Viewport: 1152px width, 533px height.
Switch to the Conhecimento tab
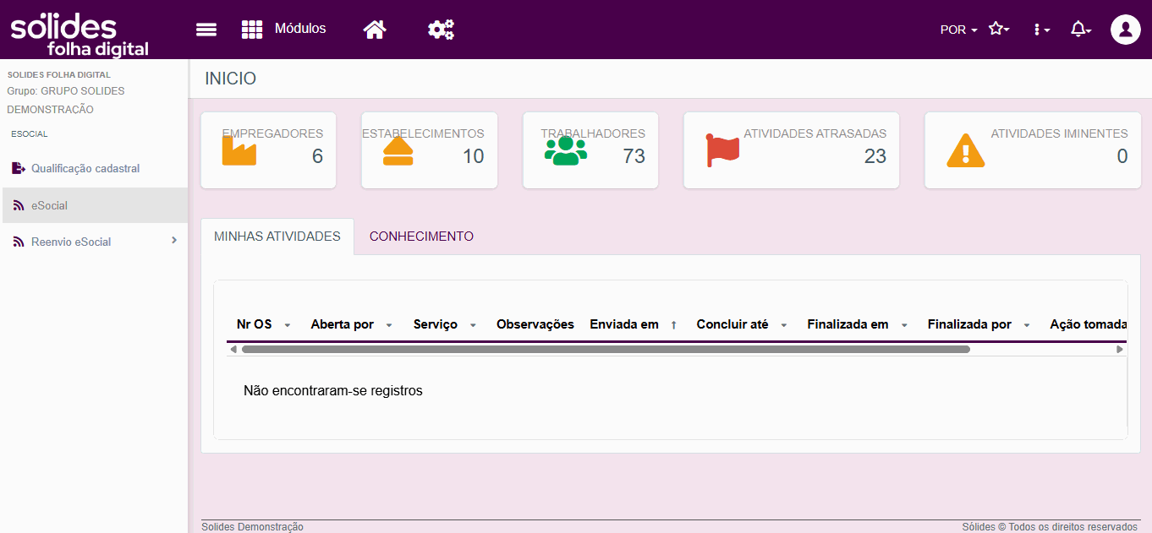(x=421, y=237)
